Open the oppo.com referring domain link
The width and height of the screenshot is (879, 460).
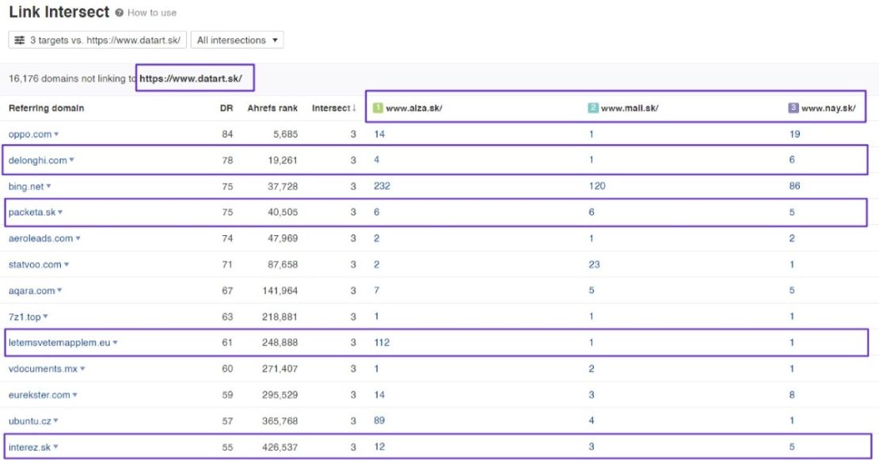point(30,135)
